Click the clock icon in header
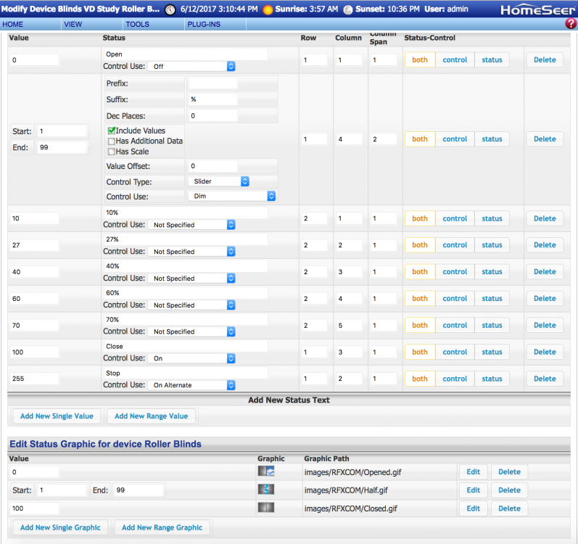Screen dimensions: 578x544 coord(170,10)
